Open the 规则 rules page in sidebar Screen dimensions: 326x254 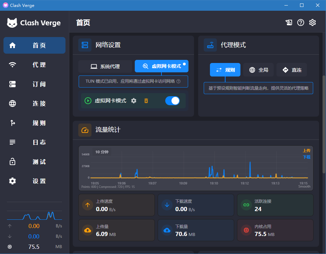coord(34,123)
